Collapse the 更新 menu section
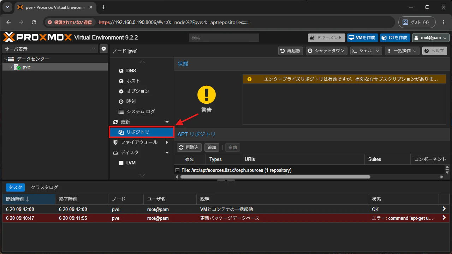The height and width of the screenshot is (254, 452). point(167,122)
